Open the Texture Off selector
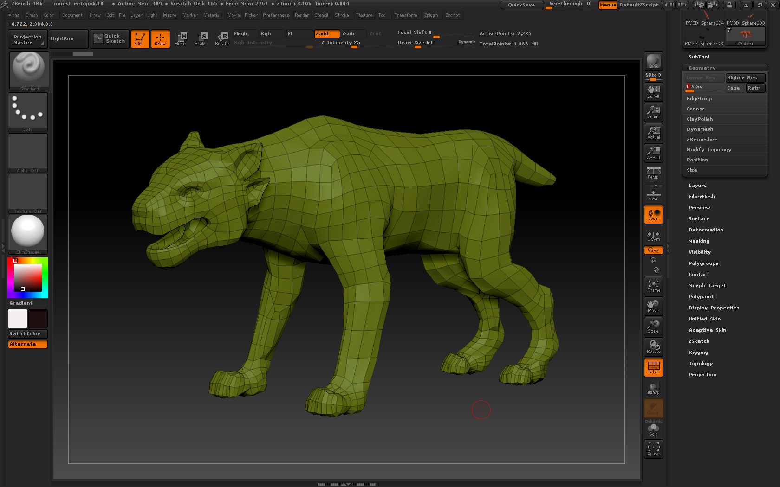780x487 pixels. [x=28, y=194]
